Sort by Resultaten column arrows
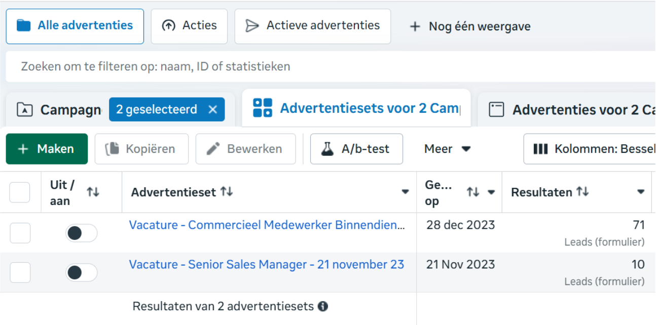The image size is (656, 325). [582, 192]
